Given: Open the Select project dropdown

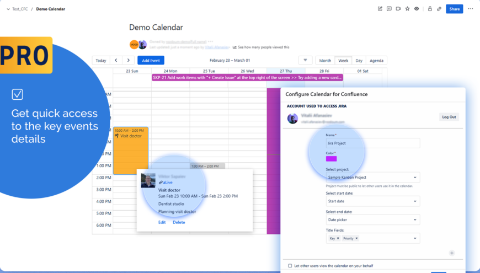Looking at the screenshot, I should (x=373, y=177).
